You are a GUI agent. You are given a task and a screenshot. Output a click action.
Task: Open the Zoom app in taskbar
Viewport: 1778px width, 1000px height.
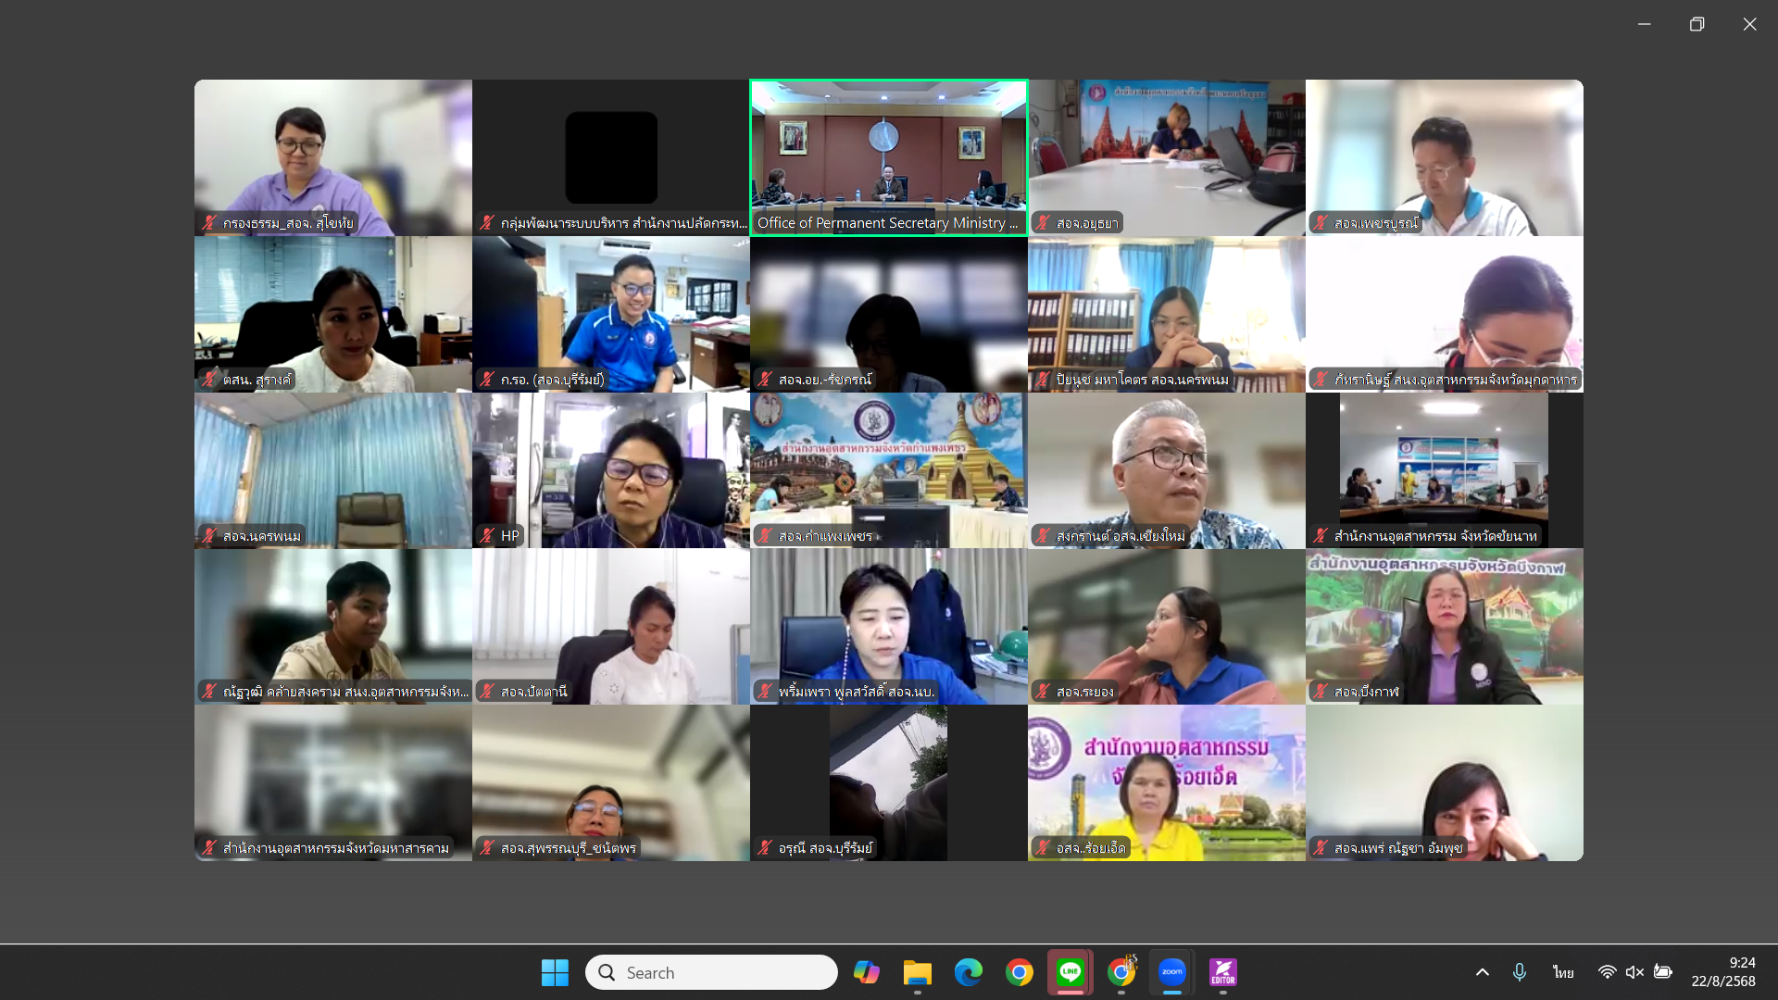(x=1172, y=972)
